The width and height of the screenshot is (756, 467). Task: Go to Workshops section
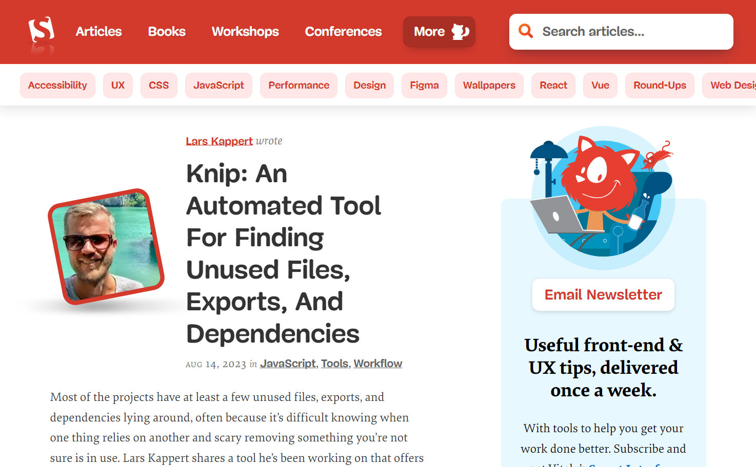tap(245, 32)
